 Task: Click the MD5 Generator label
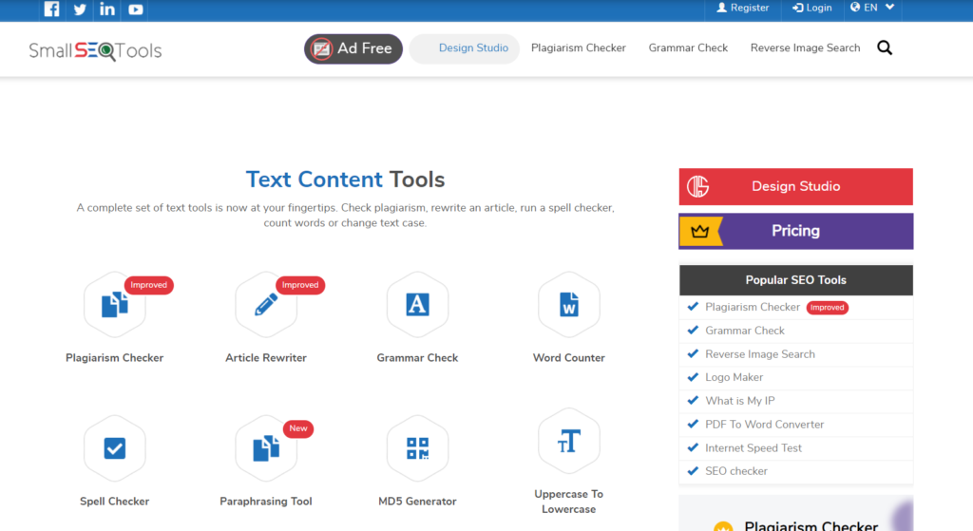tap(418, 502)
